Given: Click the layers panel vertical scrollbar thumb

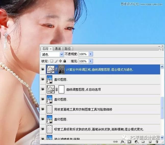Looking at the screenshot, I should [x=162, y=107].
